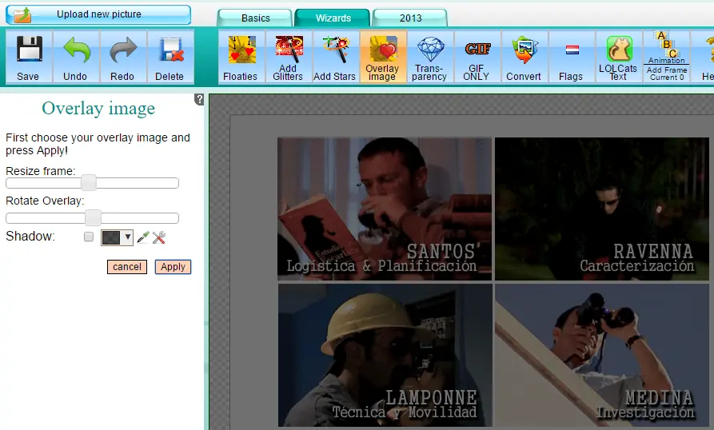Screen dimensions: 714x430
Task: Click Upload new picture button
Action: 98,14
